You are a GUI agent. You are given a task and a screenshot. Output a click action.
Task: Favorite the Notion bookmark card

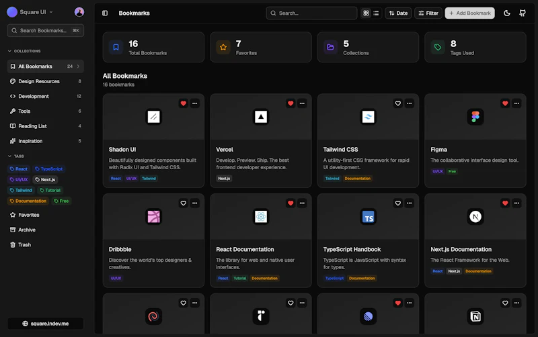click(505, 303)
